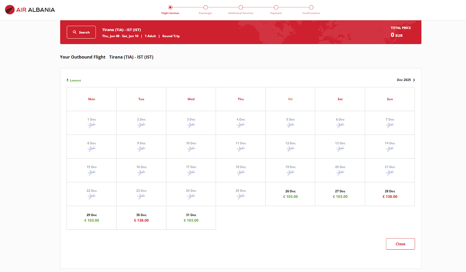This screenshot has height=272, width=466.
Task: Click the Flight Section step circle
Action: coord(170,8)
